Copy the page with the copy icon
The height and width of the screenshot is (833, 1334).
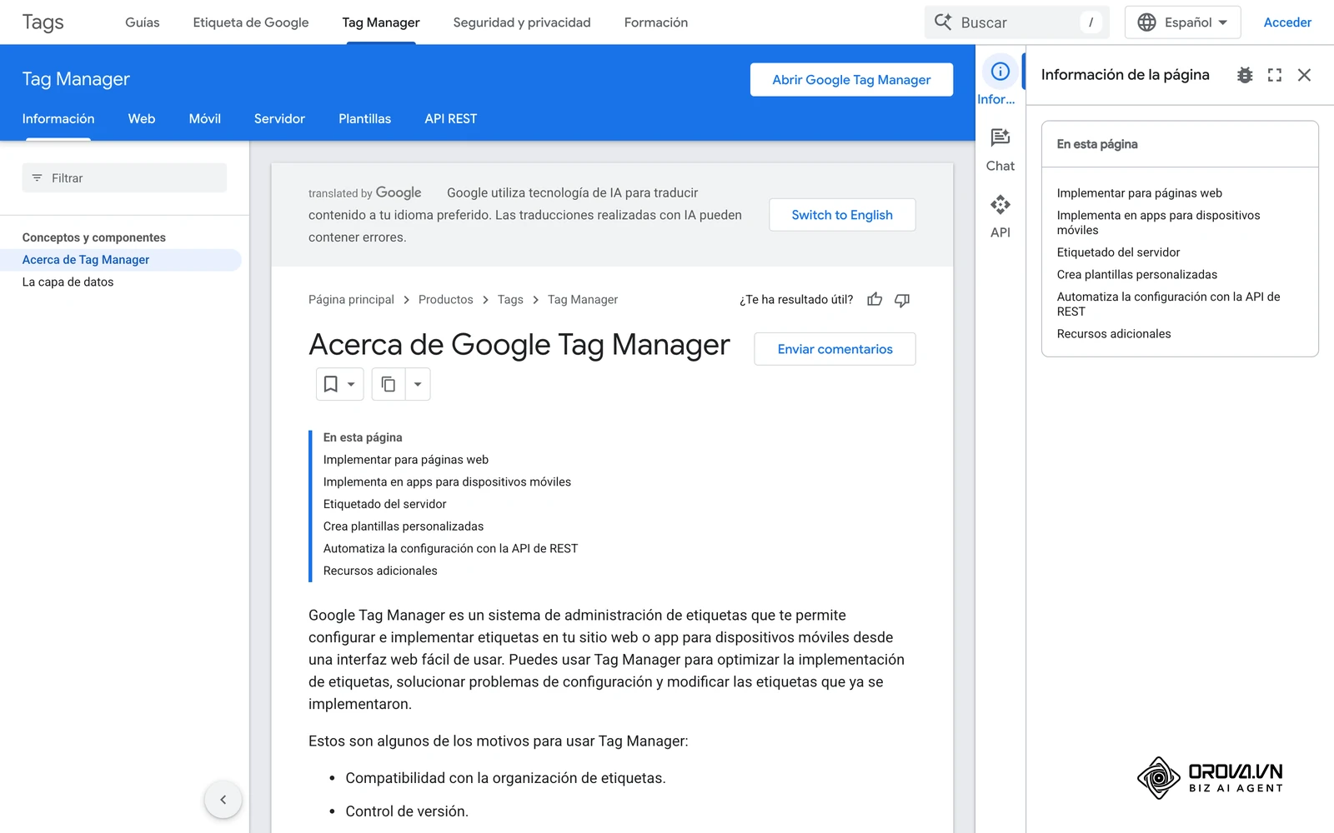pyautogui.click(x=389, y=384)
